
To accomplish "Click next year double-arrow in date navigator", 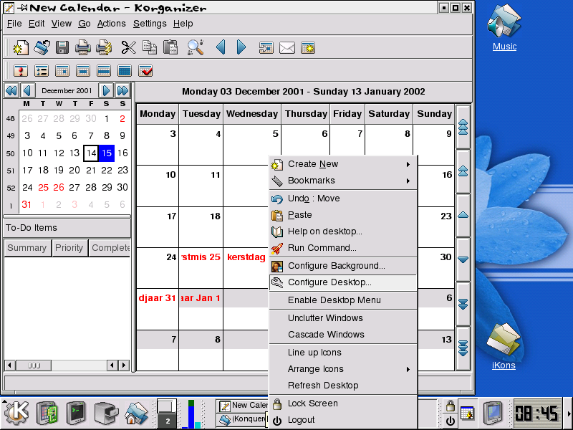I will click(122, 90).
